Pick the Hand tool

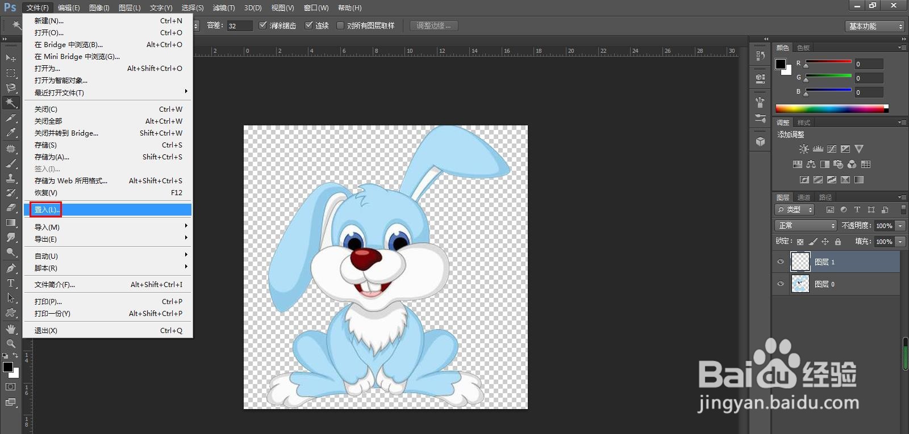11,329
